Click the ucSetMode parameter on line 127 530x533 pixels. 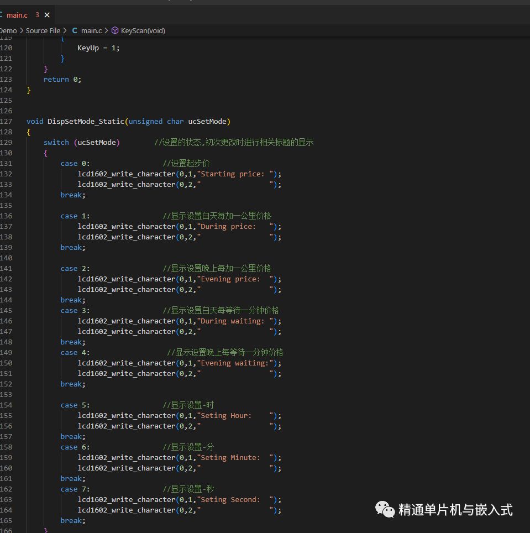207,121
